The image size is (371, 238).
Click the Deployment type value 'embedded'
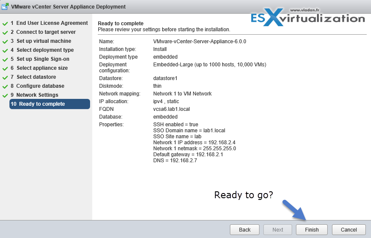(166, 57)
